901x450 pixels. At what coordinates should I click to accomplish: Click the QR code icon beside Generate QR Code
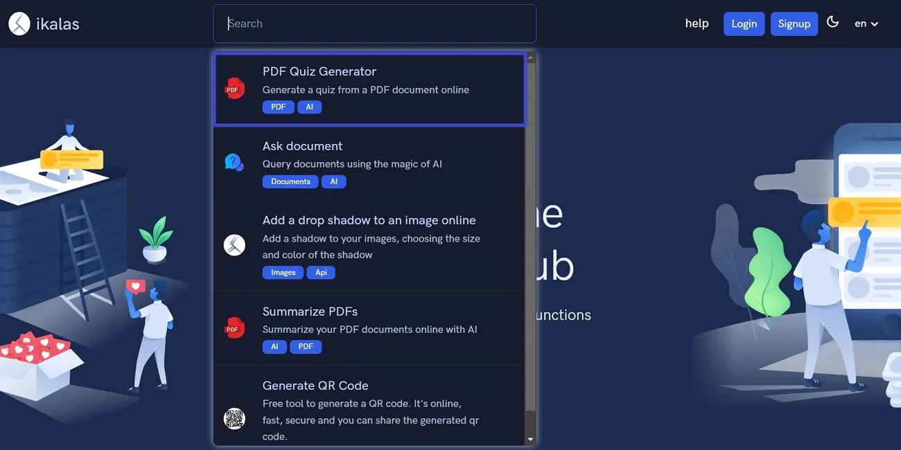click(234, 418)
